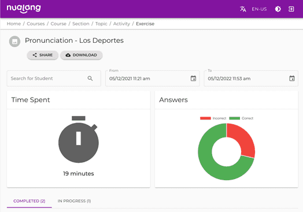The height and width of the screenshot is (212, 303).
Task: Edit the From date field
Action: (x=153, y=79)
